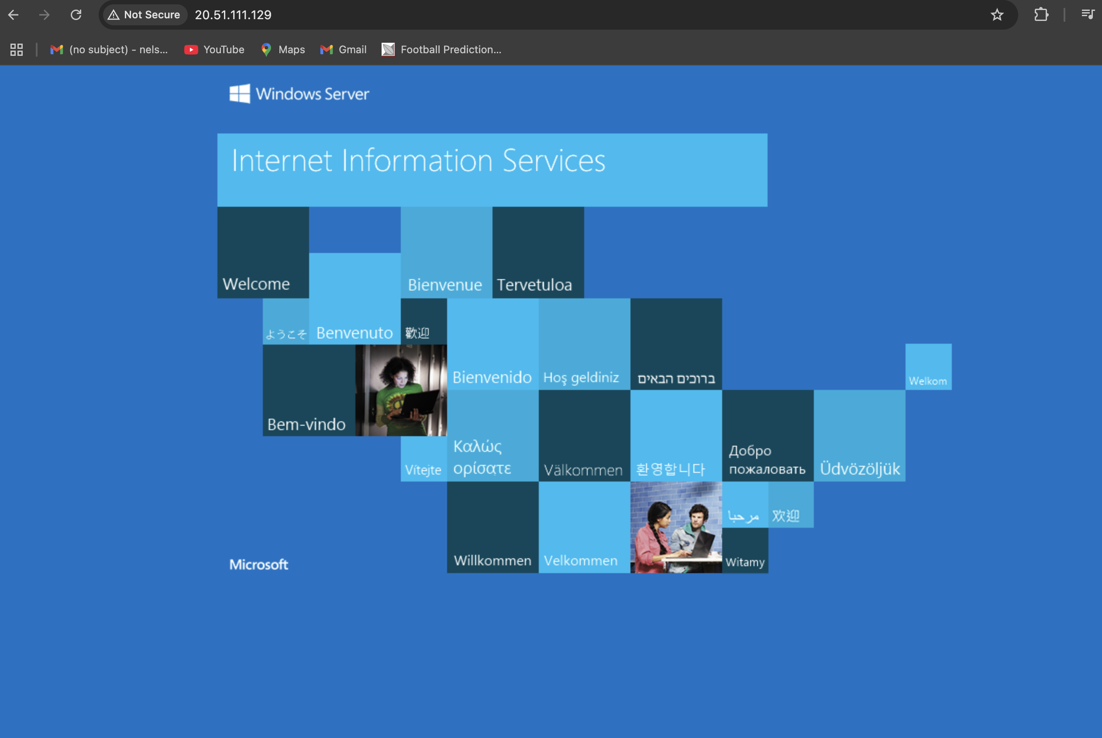1102x738 pixels.
Task: Click the browser back arrow
Action: tap(13, 15)
